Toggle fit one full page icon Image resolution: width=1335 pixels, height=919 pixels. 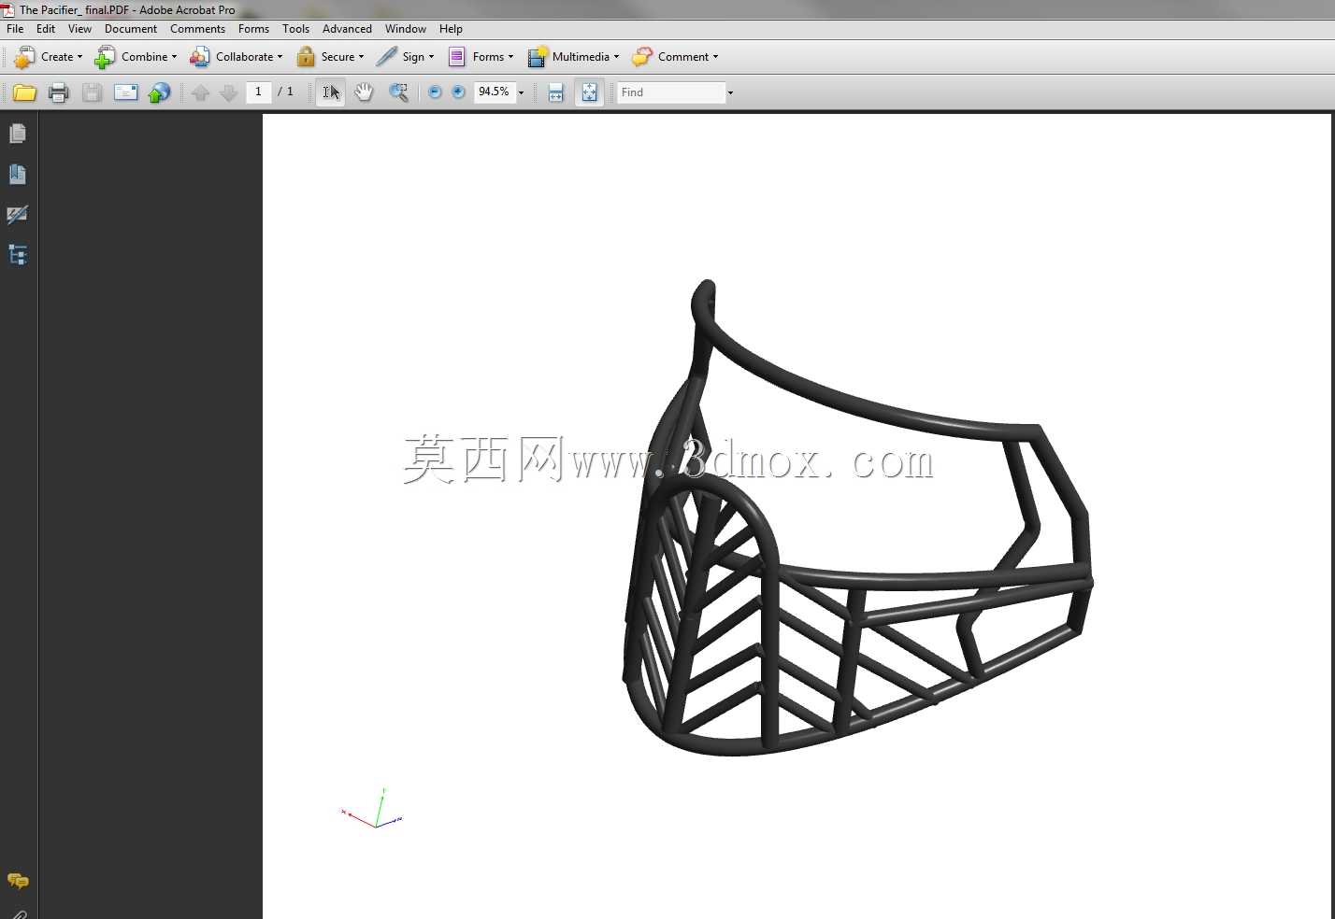coord(589,92)
